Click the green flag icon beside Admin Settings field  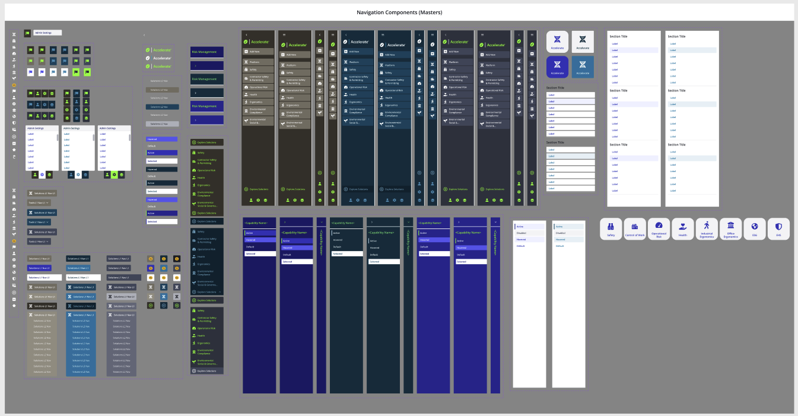tap(27, 33)
